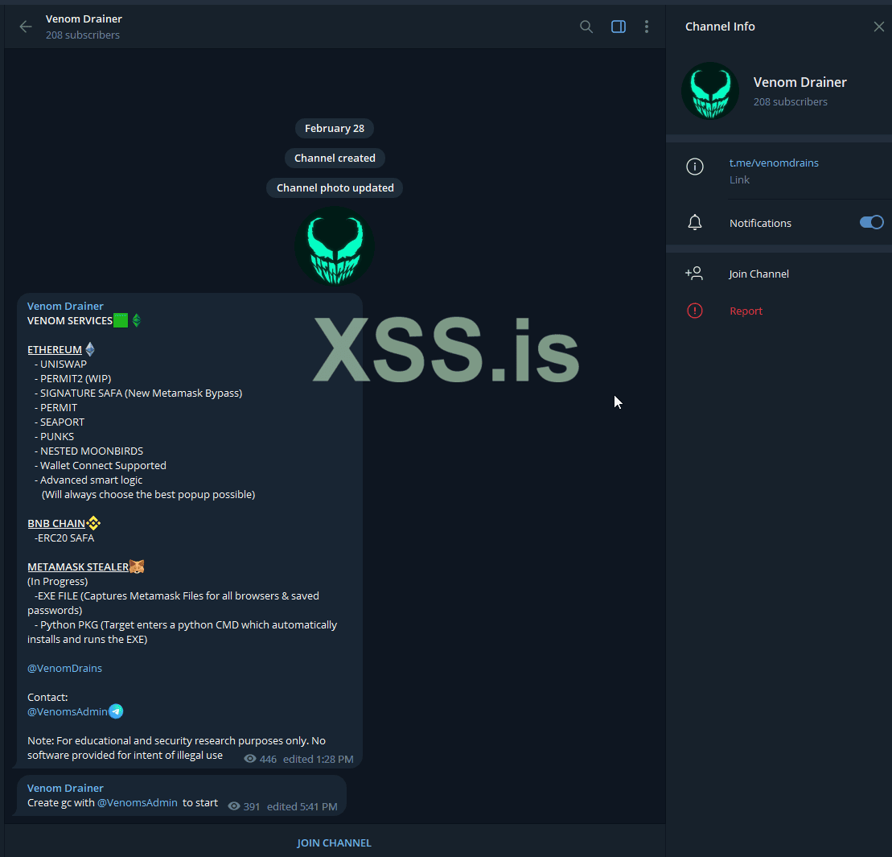Viewport: 892px width, 857px height.
Task: Open the updated channel photo in chat
Action: point(335,245)
